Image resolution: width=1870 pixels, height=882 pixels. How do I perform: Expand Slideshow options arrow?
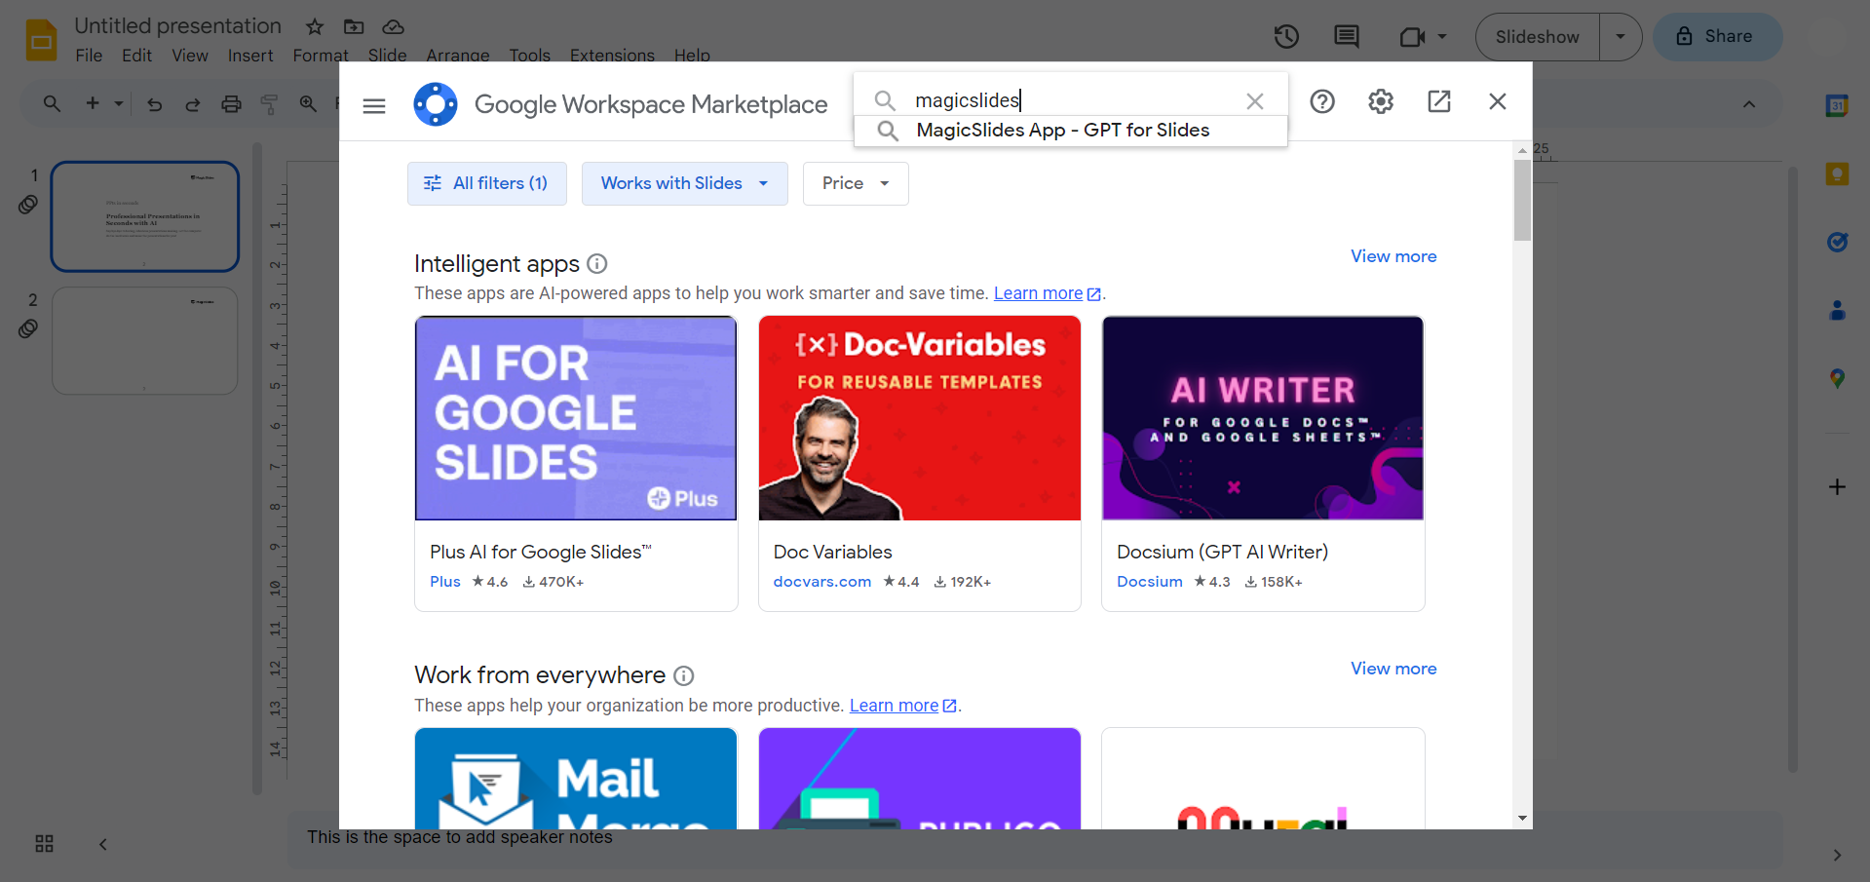(1621, 37)
